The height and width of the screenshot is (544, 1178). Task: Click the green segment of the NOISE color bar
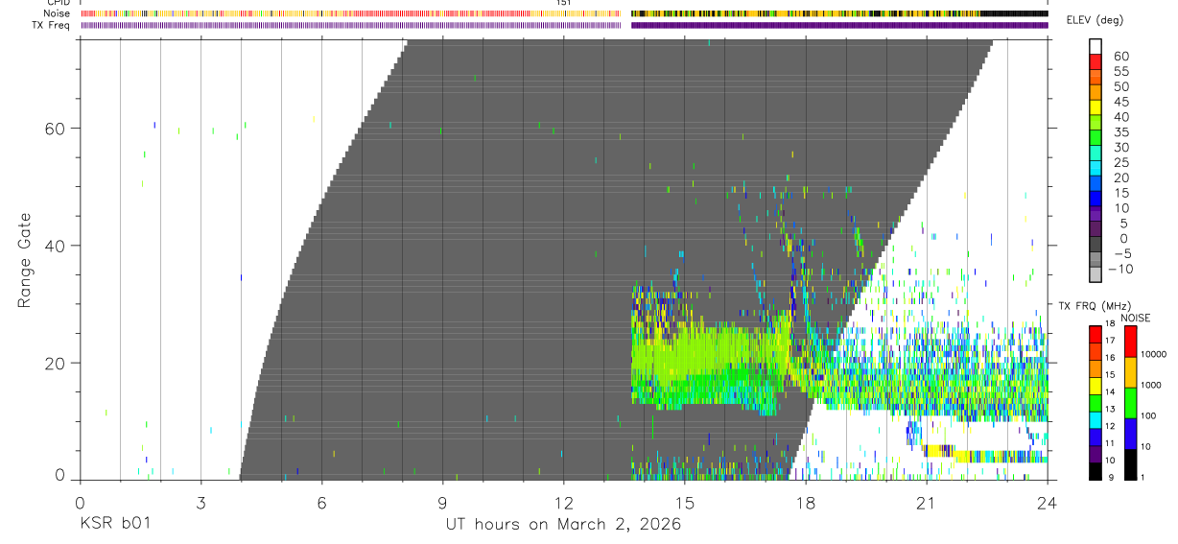pos(1129,403)
